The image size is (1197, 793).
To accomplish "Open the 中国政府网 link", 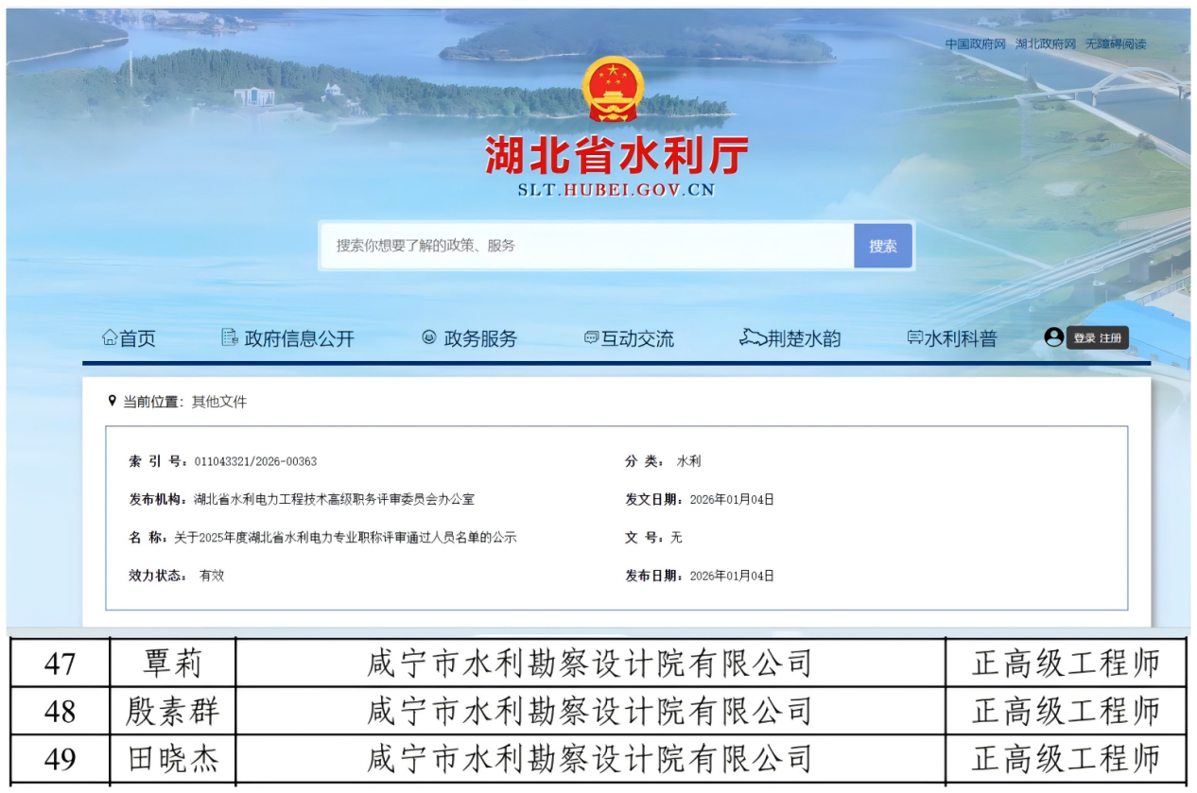I will point(975,44).
